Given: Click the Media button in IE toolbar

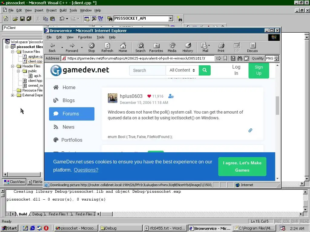Looking at the screenshot, I should [x=172, y=48].
